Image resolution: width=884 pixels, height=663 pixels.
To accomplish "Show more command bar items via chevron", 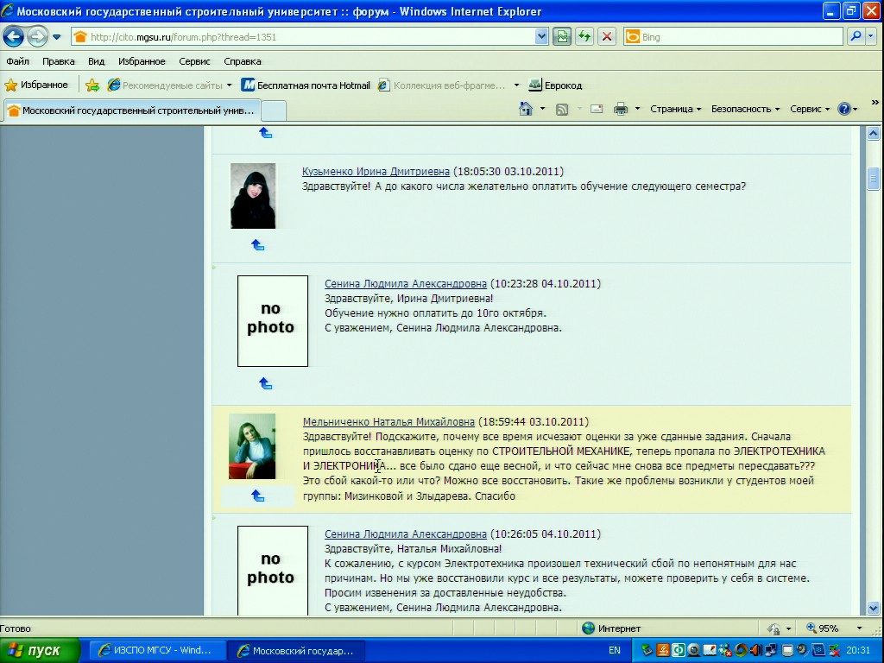I will [x=875, y=103].
